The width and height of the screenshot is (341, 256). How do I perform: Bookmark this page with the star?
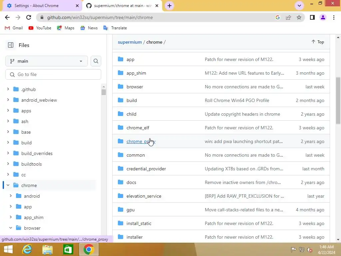[299, 17]
